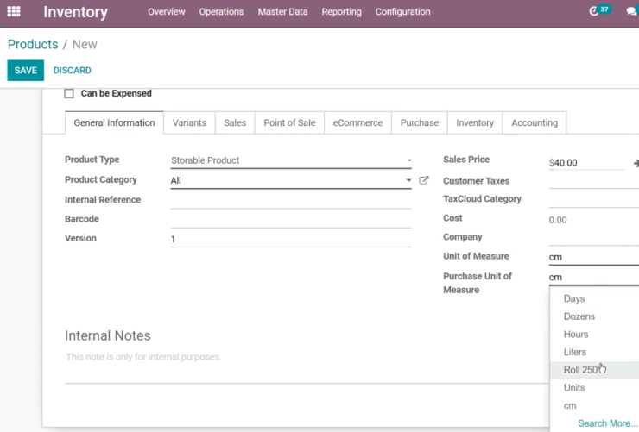Viewport: 639px width, 432px height.
Task: Click the Internal Notes text area
Action: point(307,366)
